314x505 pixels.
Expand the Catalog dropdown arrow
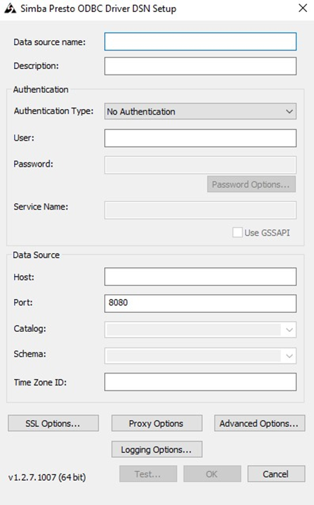click(x=289, y=329)
